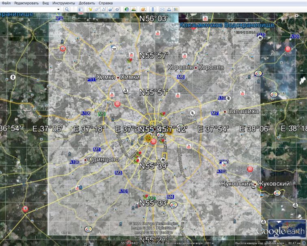Open the Файл menu
307x246 pixels.
(x=6, y=3)
